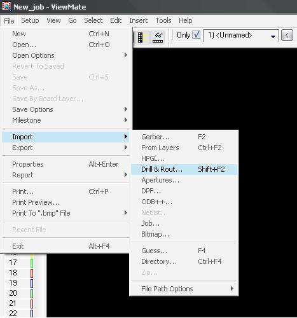The width and height of the screenshot is (297, 318).
Task: Toggle the Only checkbox
Action: pos(196,35)
